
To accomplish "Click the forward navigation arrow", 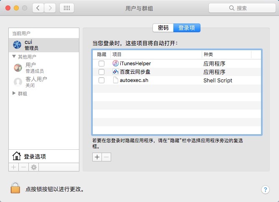I will pos(50,8).
